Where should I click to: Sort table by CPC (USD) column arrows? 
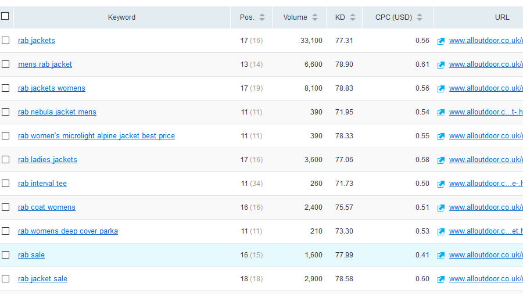[420, 17]
